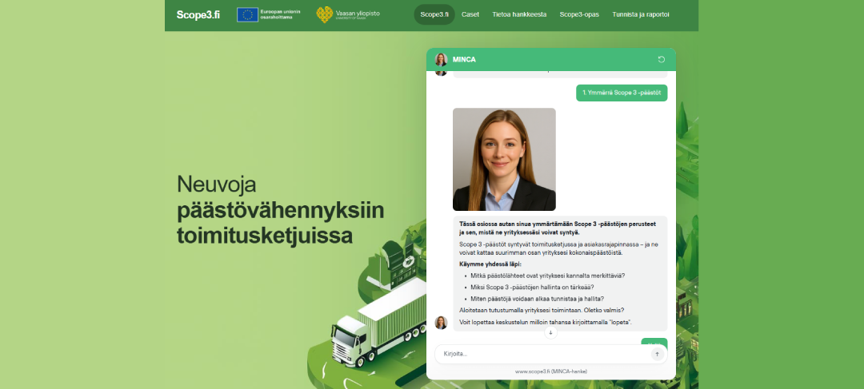Navigate to Tunnista ja raportoi
The height and width of the screenshot is (389, 864).
(x=640, y=14)
